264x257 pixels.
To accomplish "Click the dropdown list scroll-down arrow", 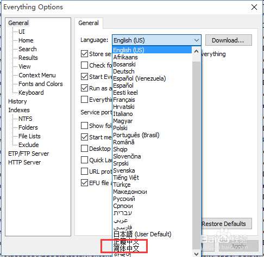I will point(196,254).
